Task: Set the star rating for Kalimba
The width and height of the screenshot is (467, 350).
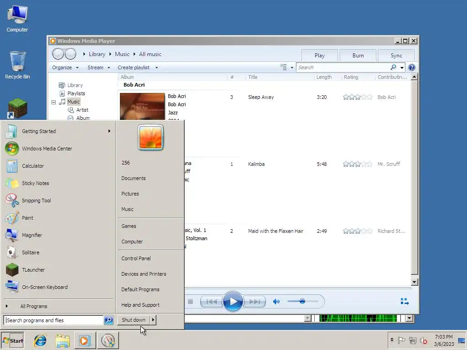Action: point(358,164)
